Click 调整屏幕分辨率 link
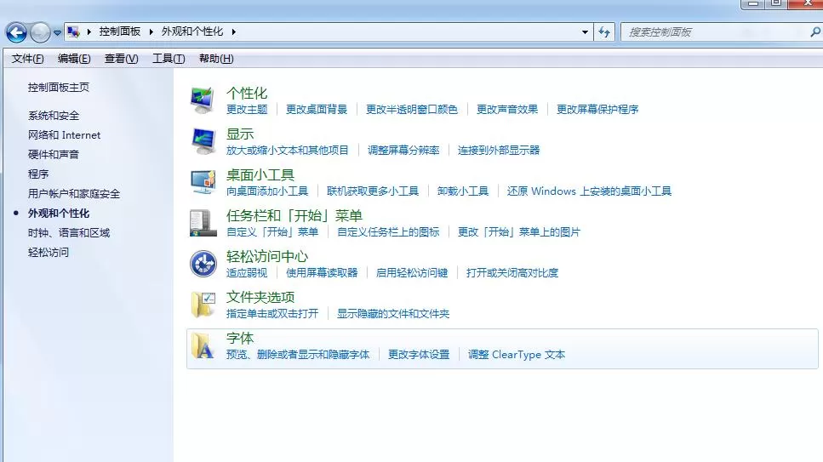The height and width of the screenshot is (462, 823). tap(403, 150)
